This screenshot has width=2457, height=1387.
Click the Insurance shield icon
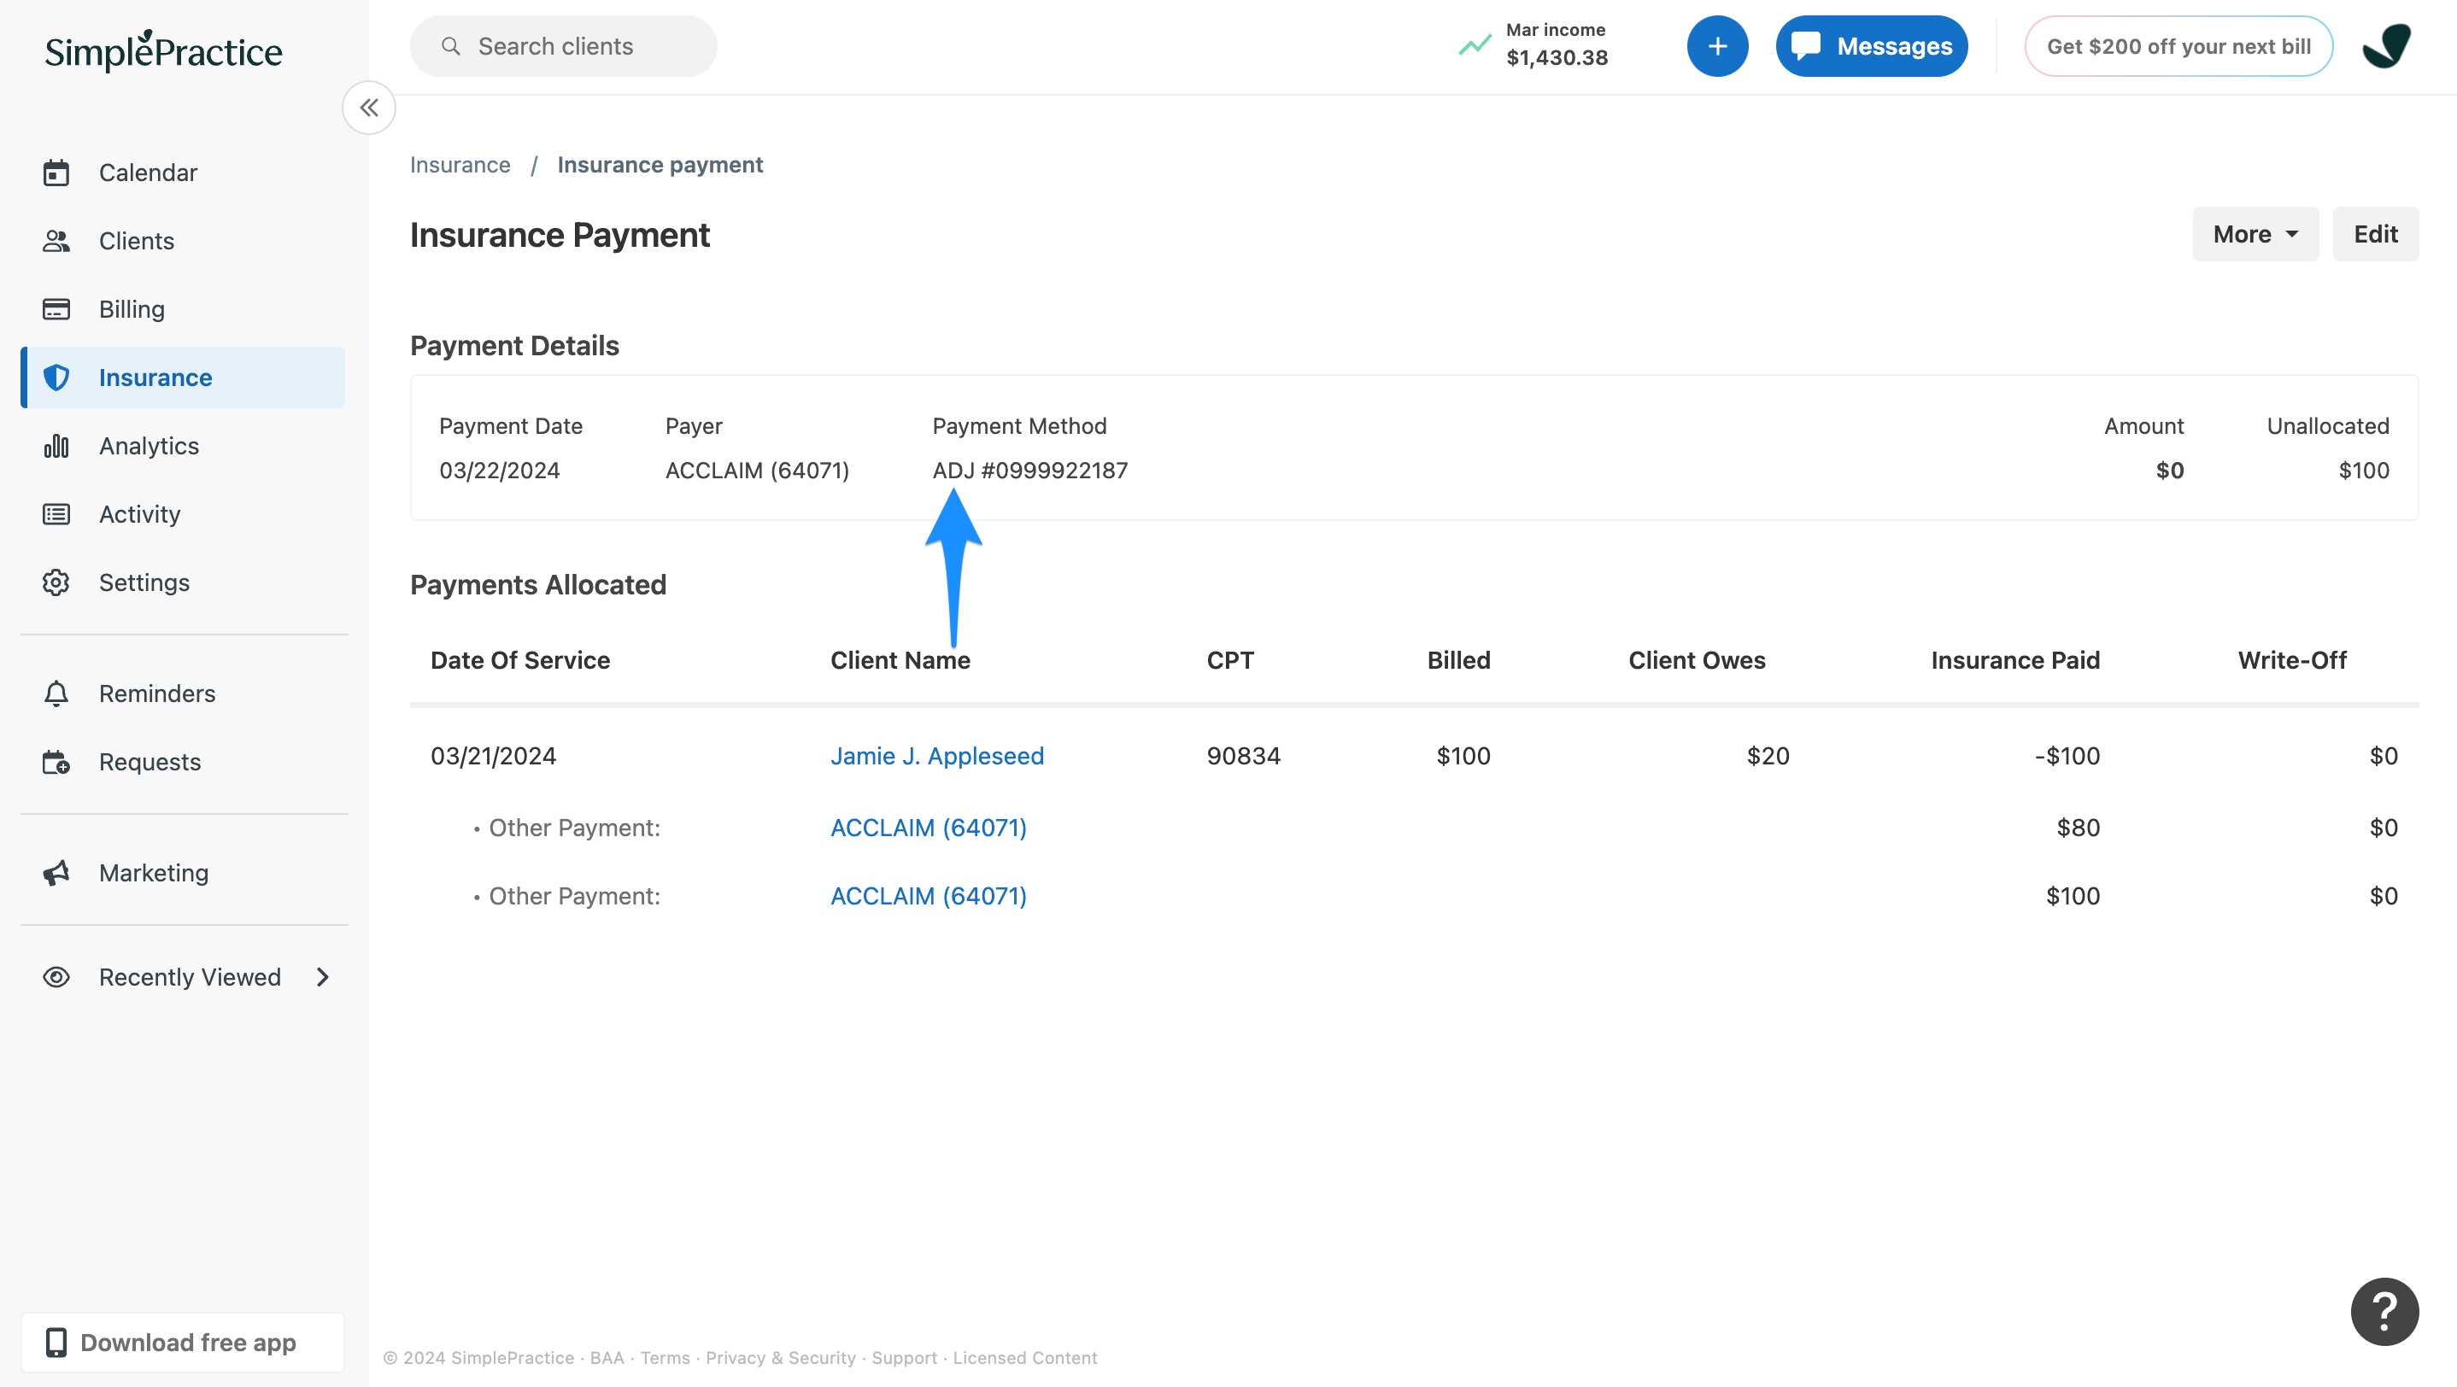[x=56, y=377]
